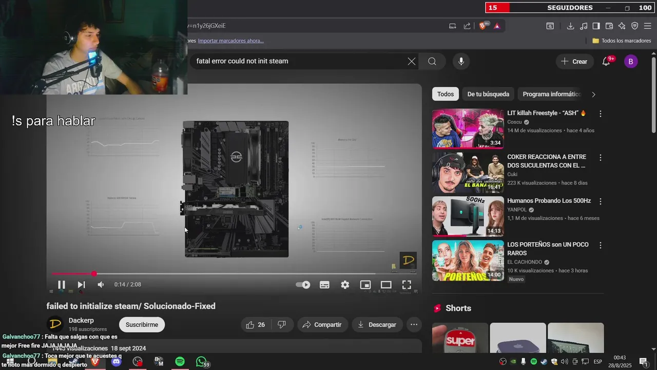Show more filter chips with arrow

click(x=594, y=94)
